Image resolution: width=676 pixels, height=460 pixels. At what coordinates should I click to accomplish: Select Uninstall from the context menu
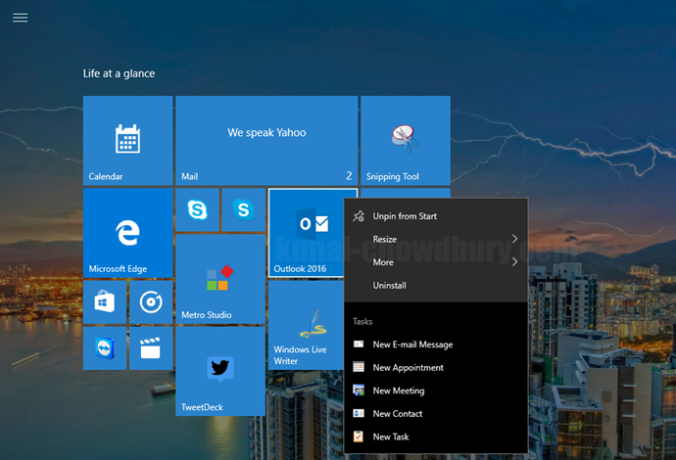click(436, 285)
